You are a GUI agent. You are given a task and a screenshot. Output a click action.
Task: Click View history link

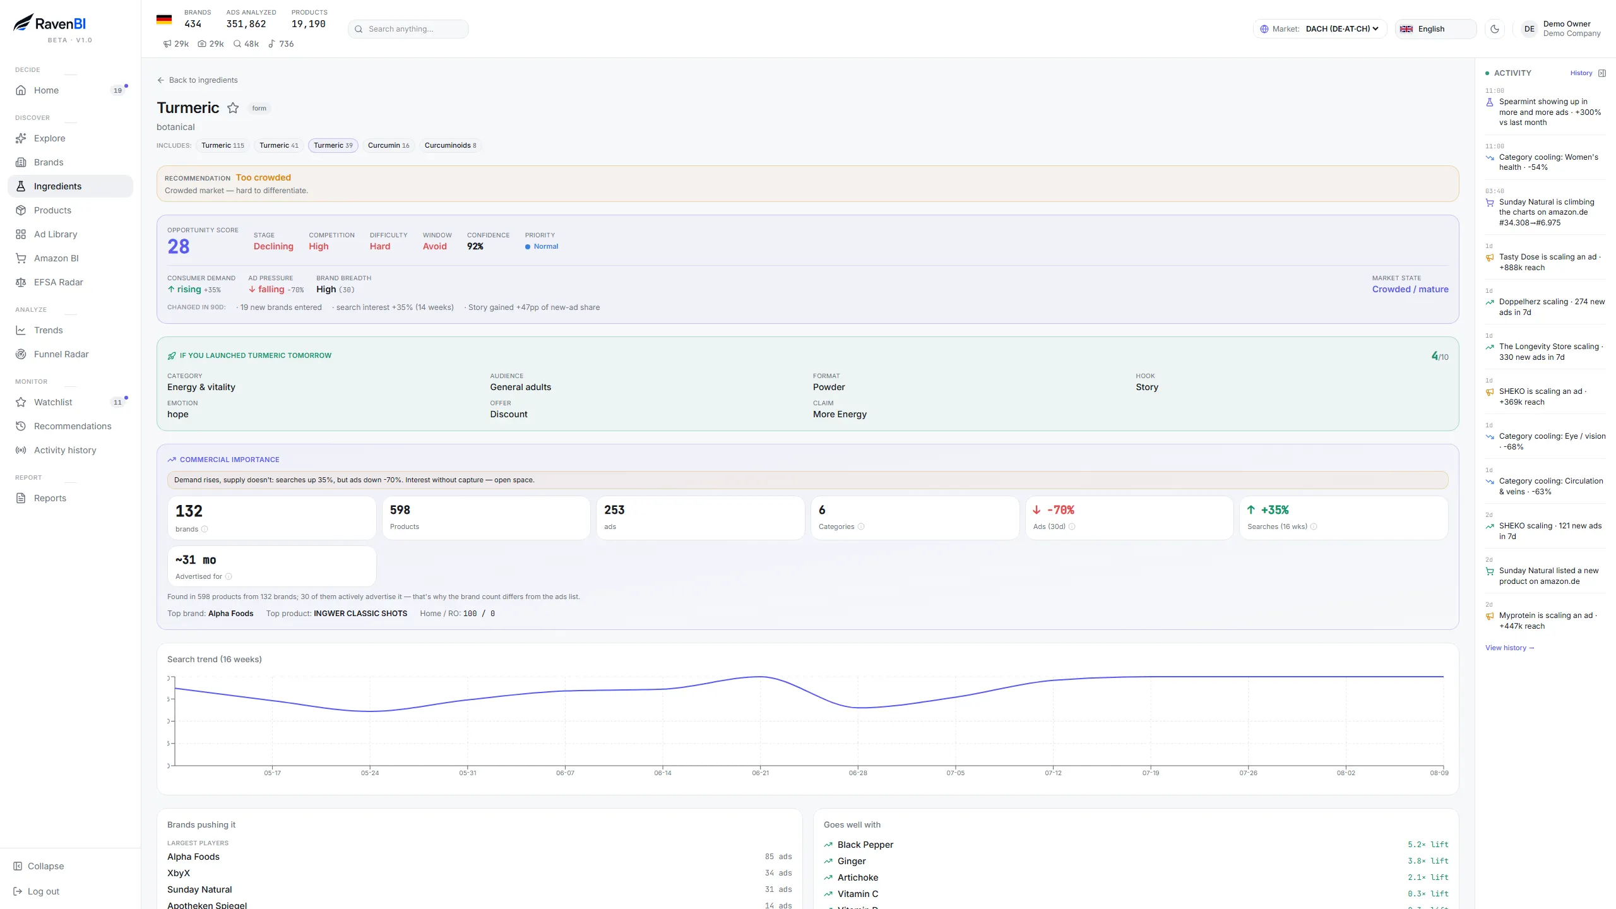(x=1510, y=648)
